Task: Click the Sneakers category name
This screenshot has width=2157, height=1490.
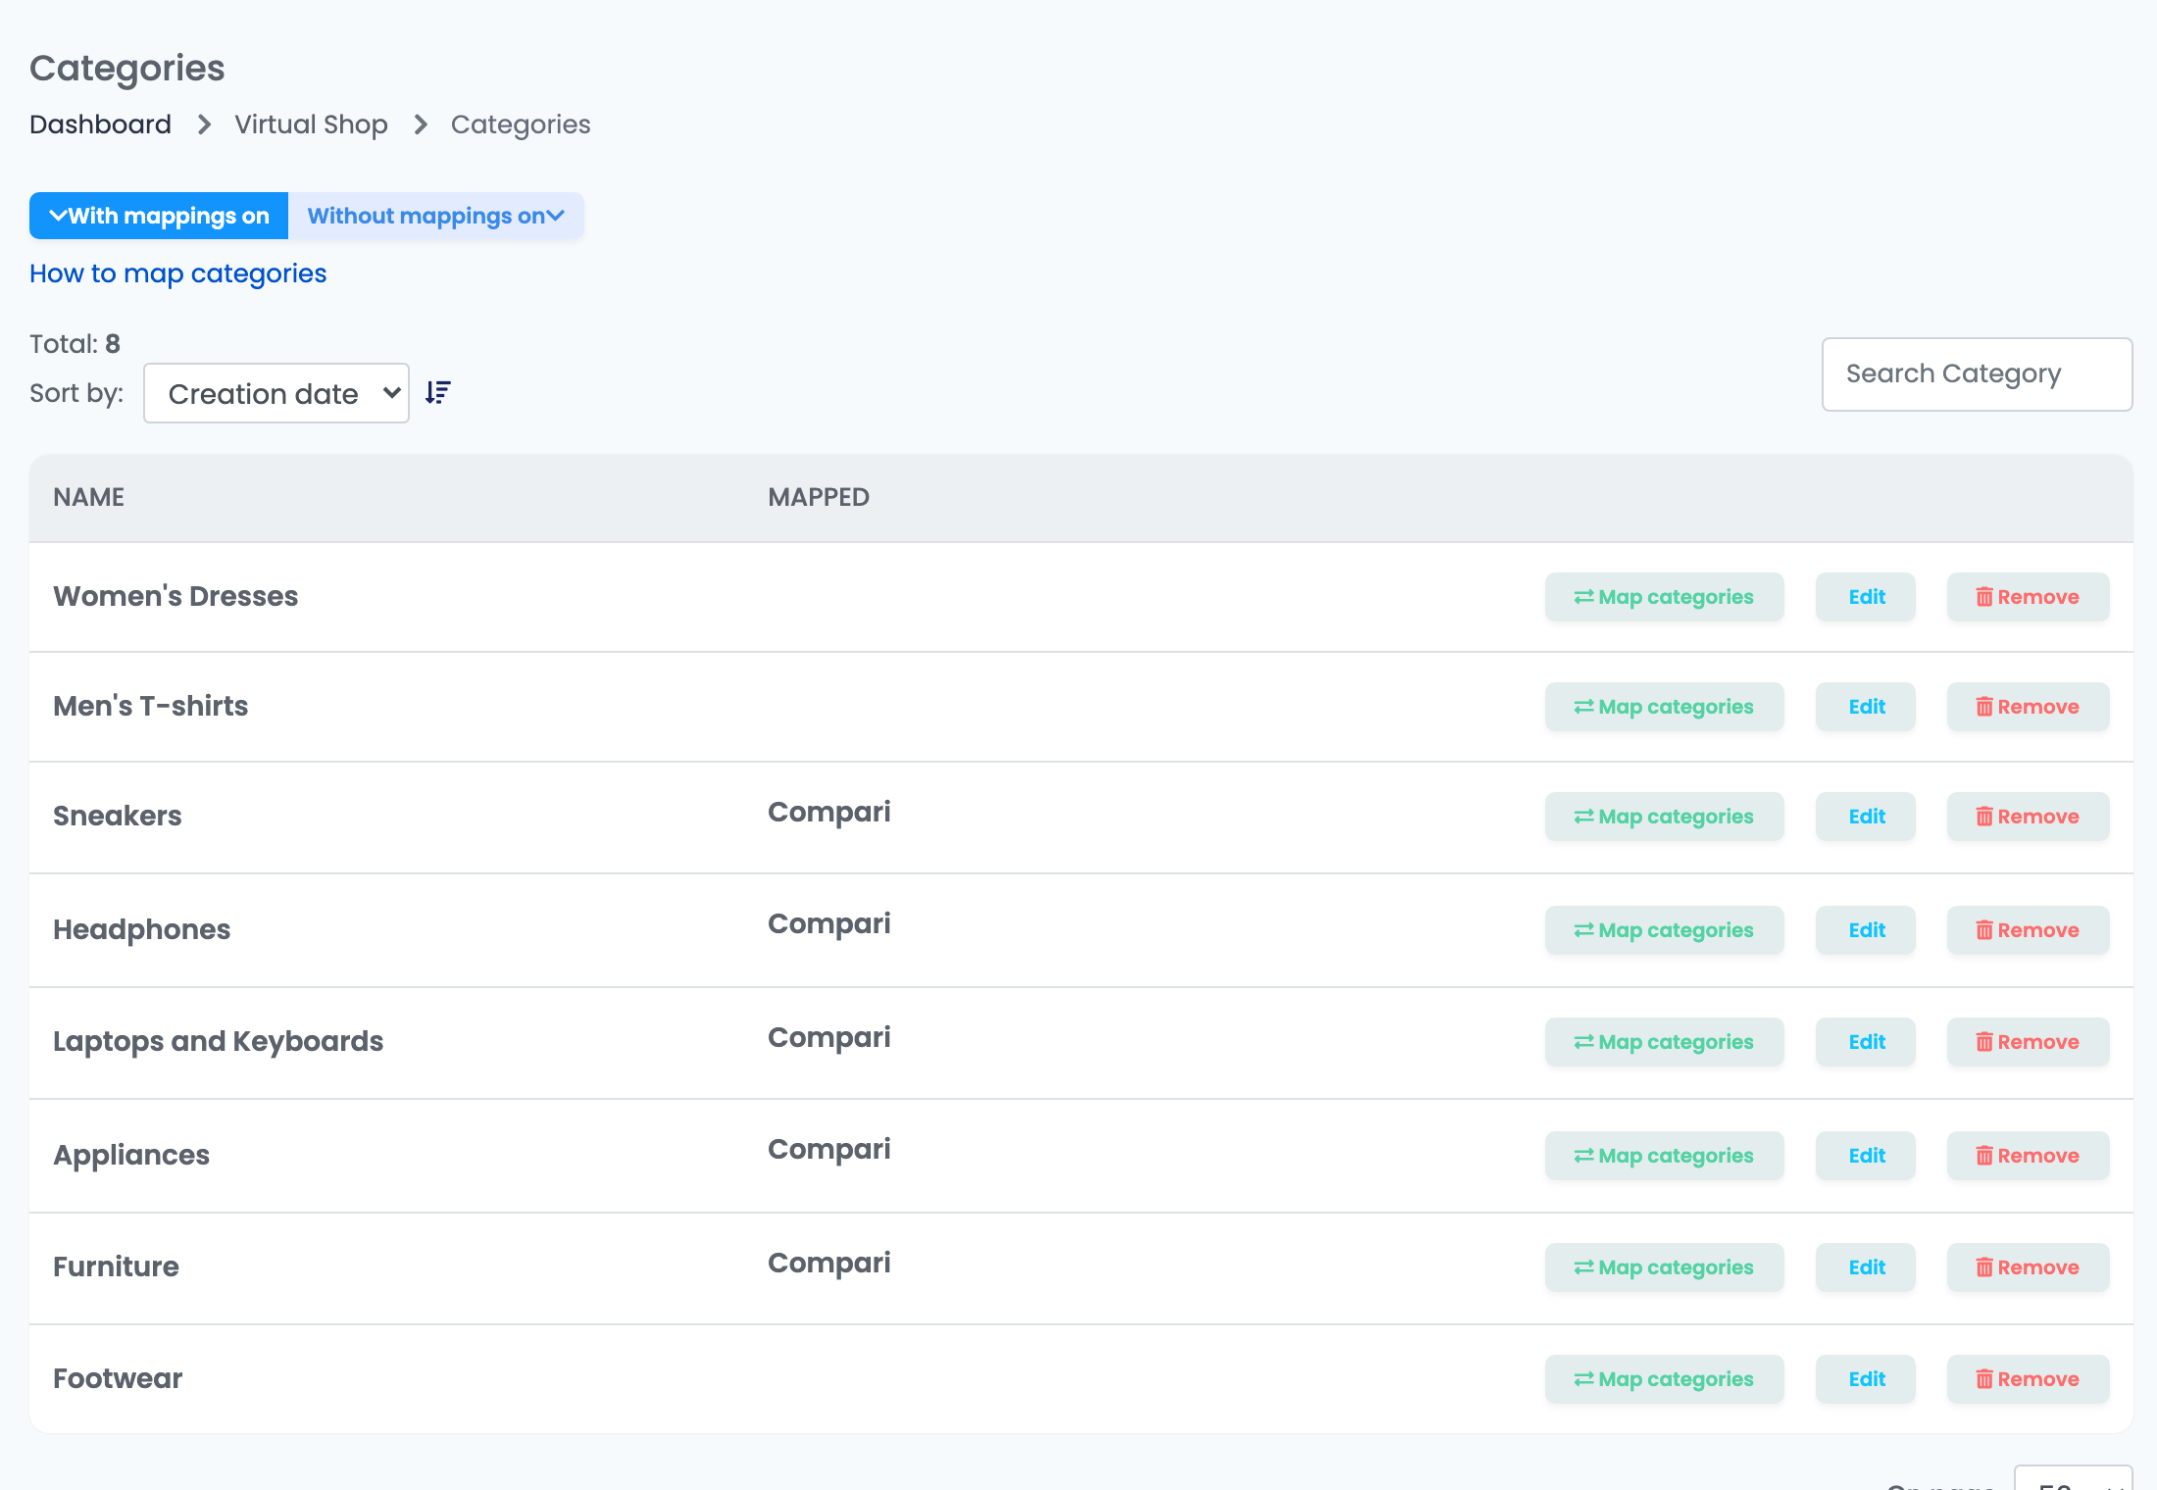Action: tap(118, 816)
